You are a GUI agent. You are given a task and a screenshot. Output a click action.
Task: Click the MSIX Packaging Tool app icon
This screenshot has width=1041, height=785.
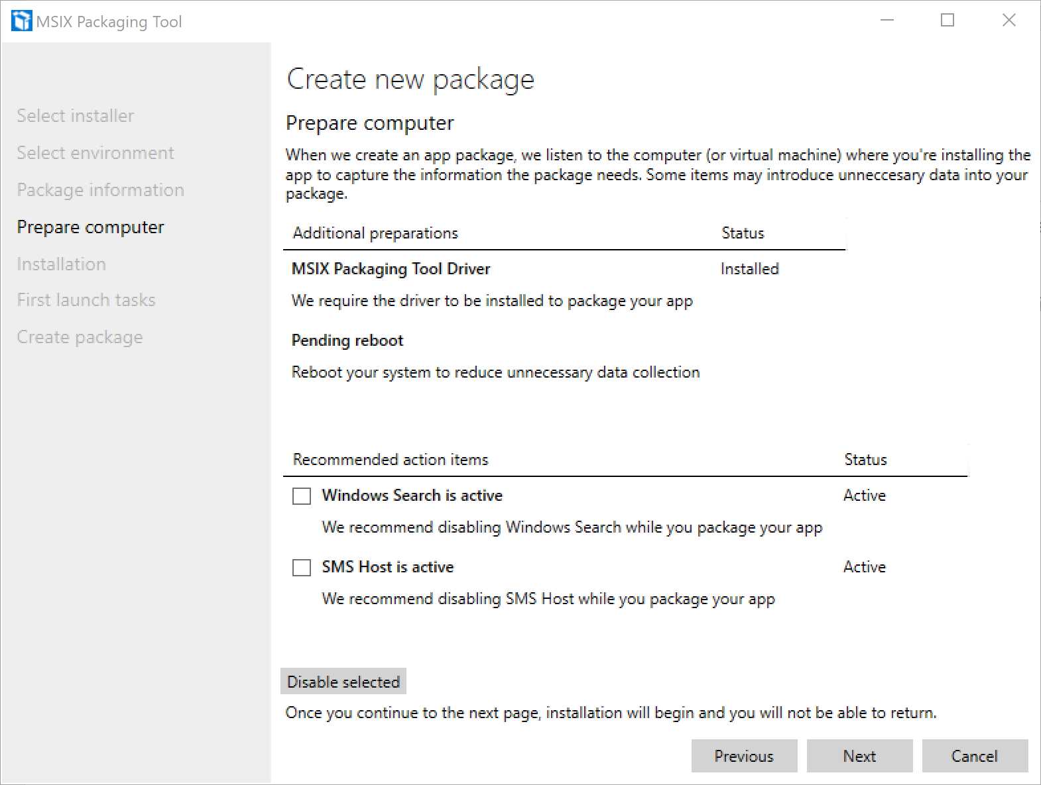click(21, 21)
